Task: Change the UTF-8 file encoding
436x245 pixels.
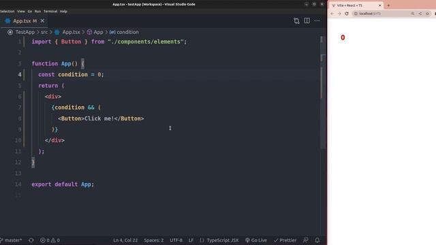Action: (x=176, y=240)
